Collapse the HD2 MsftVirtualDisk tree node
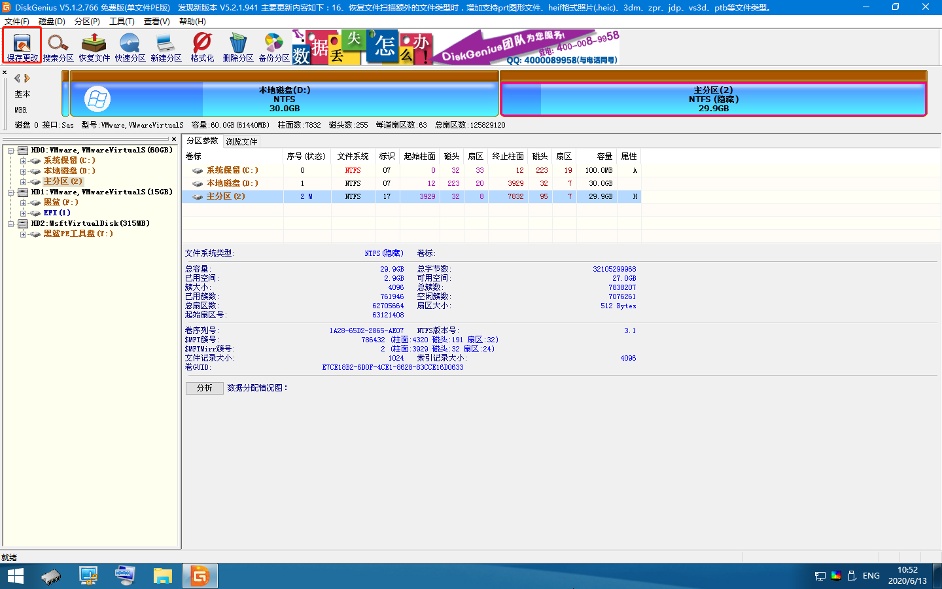 point(11,224)
